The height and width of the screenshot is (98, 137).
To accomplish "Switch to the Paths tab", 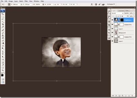I will click(x=127, y=11).
